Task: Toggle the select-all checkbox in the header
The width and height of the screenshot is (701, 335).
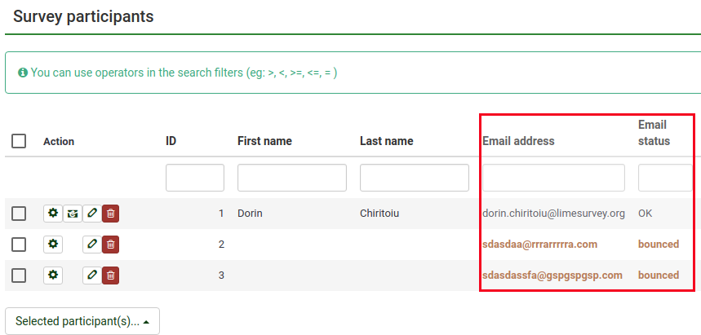Action: coord(19,141)
